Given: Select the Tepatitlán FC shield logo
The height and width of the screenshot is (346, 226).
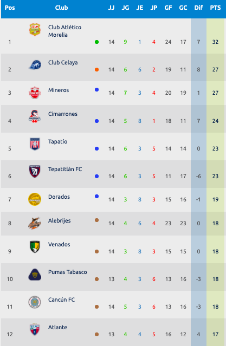Looking at the screenshot, I should click(35, 172).
